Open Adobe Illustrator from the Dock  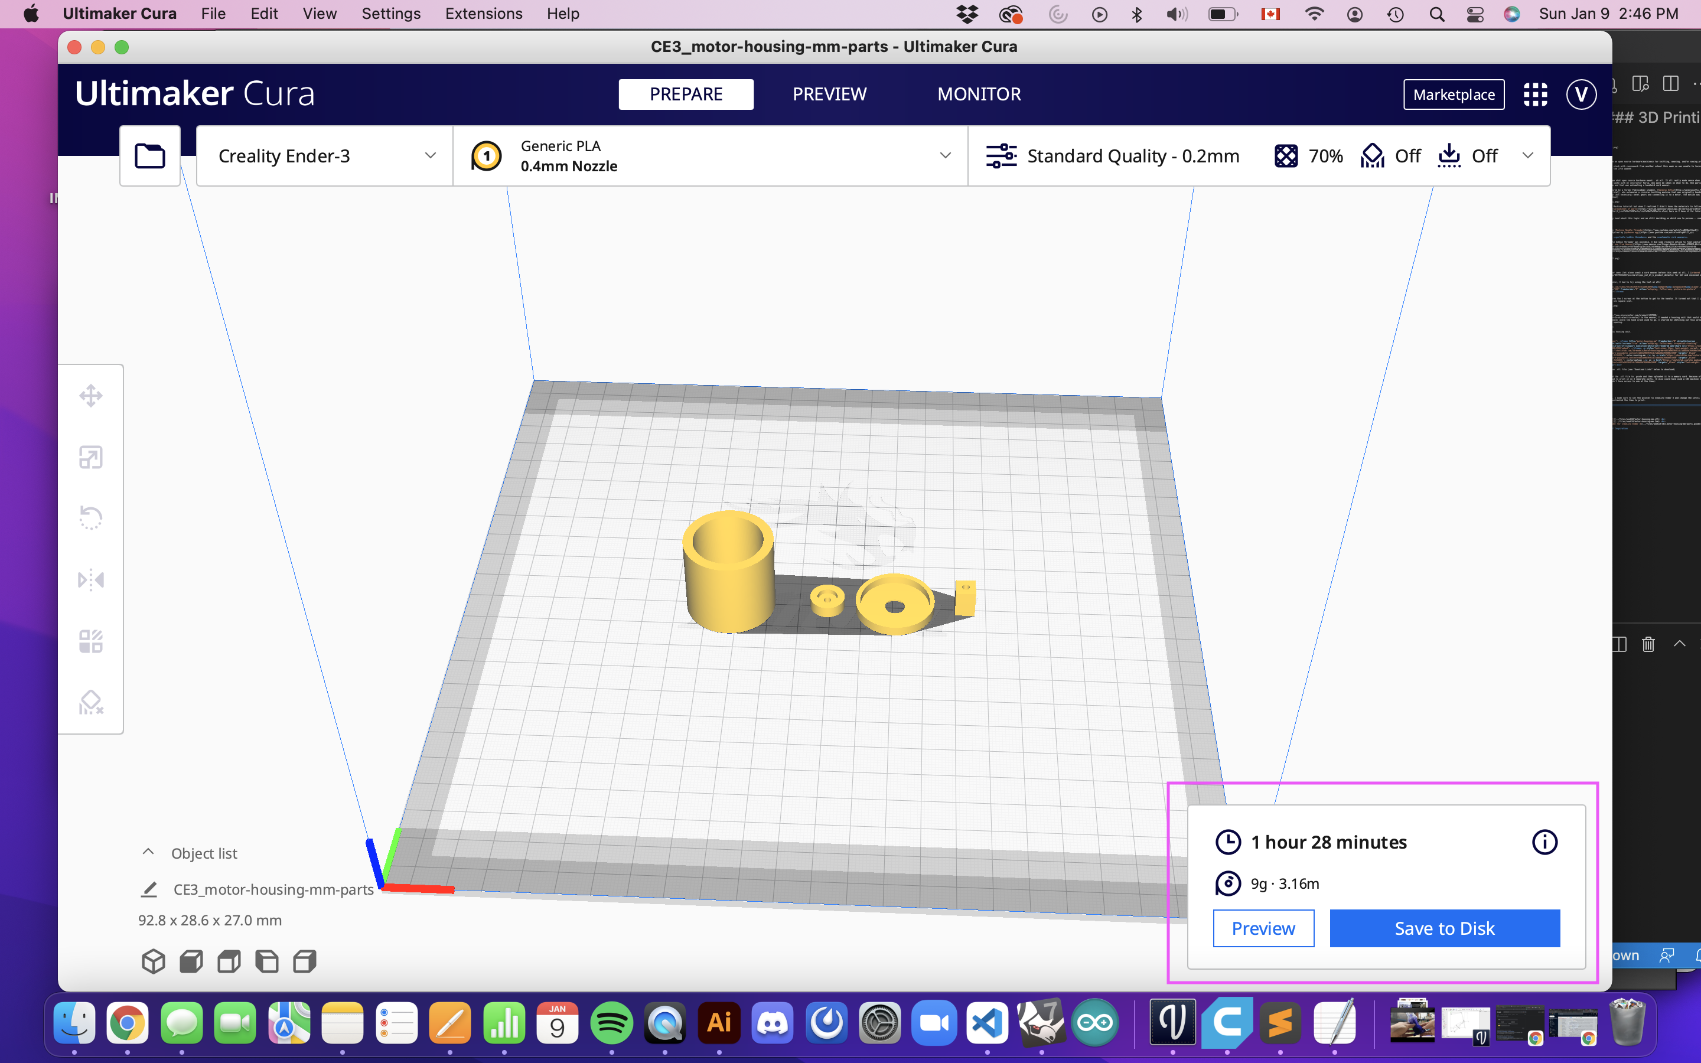tap(718, 1023)
